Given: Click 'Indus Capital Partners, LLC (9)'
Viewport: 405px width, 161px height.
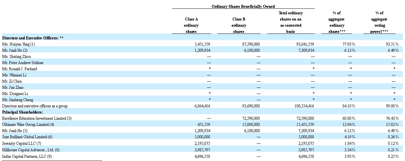Looking at the screenshot, I should 27,156.
